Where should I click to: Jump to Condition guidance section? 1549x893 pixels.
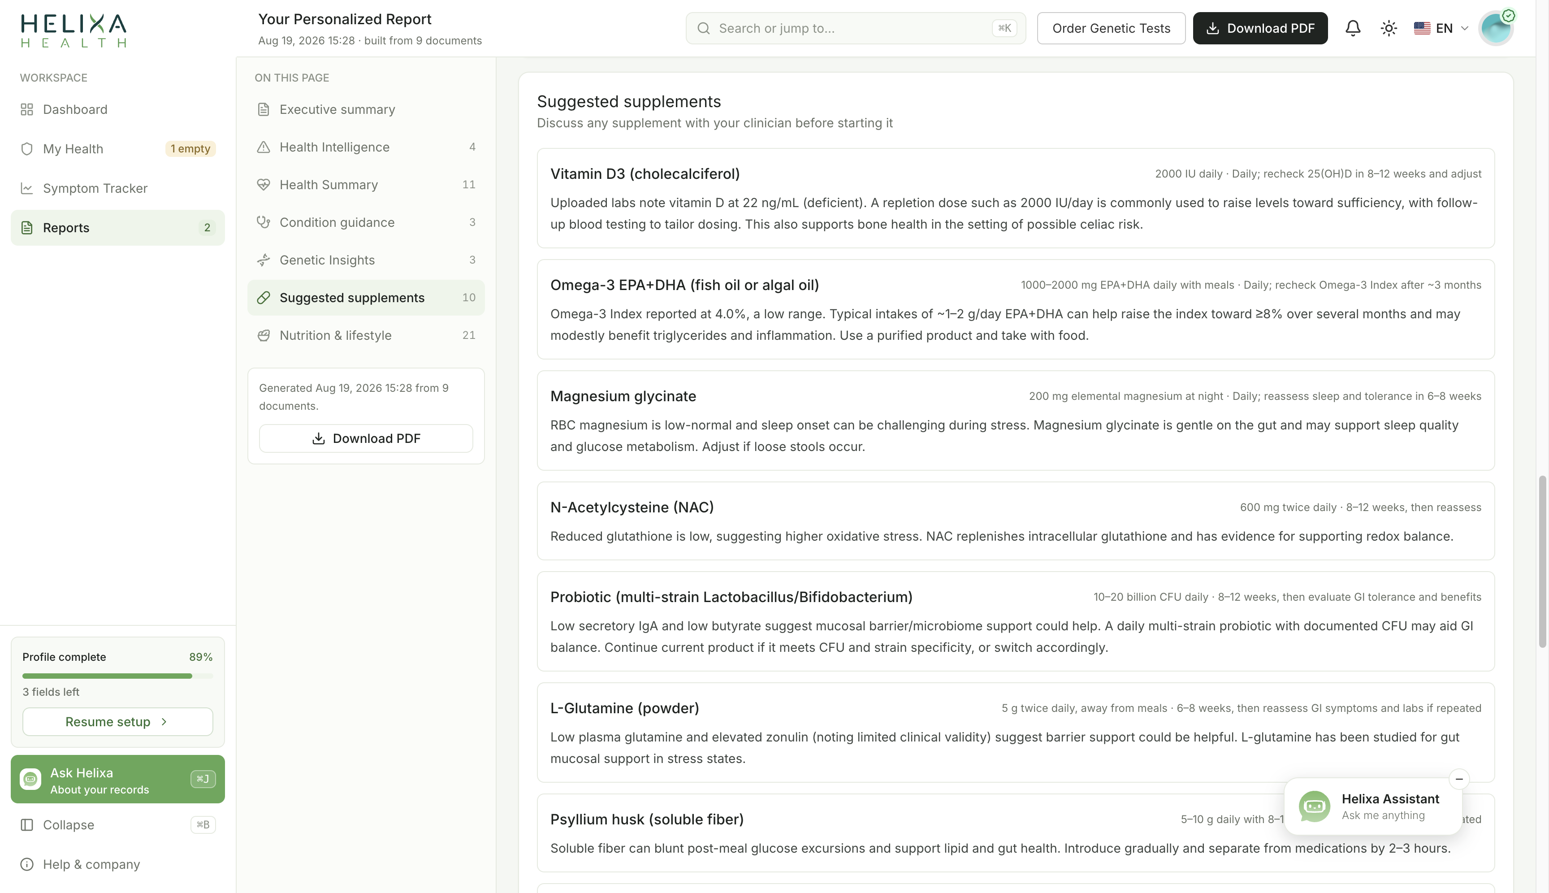point(366,223)
